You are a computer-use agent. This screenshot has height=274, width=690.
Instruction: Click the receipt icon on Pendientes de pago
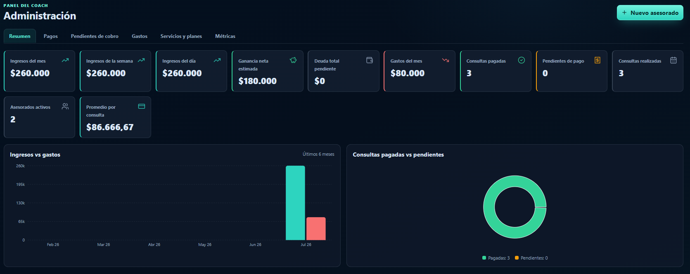coord(598,60)
